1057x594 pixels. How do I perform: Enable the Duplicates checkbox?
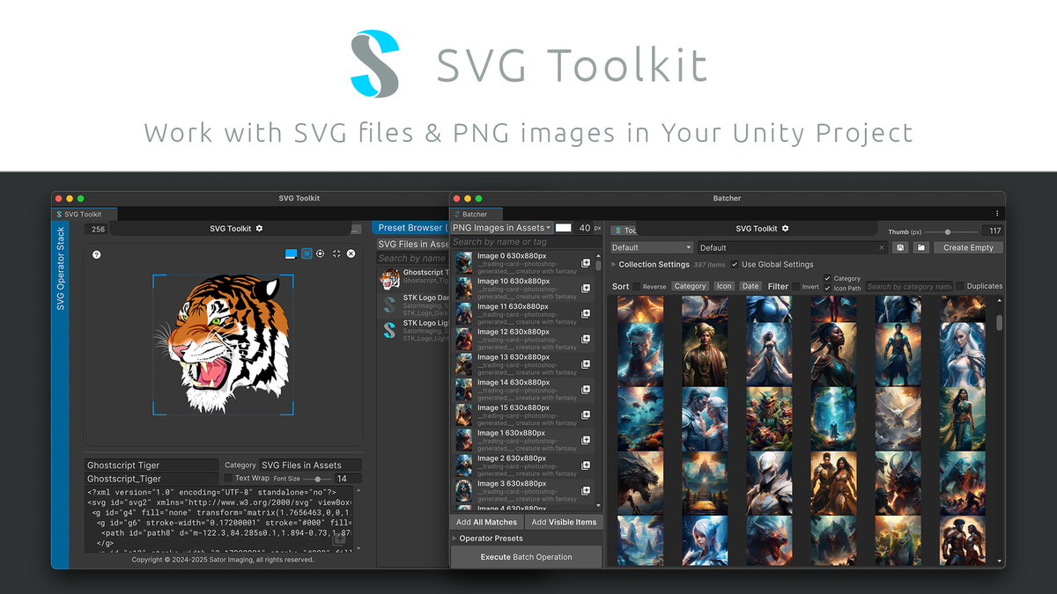[x=961, y=286]
